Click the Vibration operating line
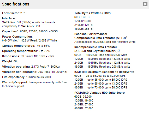 [31, 67]
